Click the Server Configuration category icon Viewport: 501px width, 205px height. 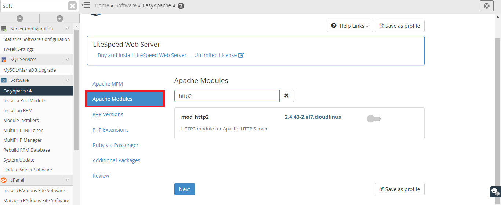coord(4,29)
